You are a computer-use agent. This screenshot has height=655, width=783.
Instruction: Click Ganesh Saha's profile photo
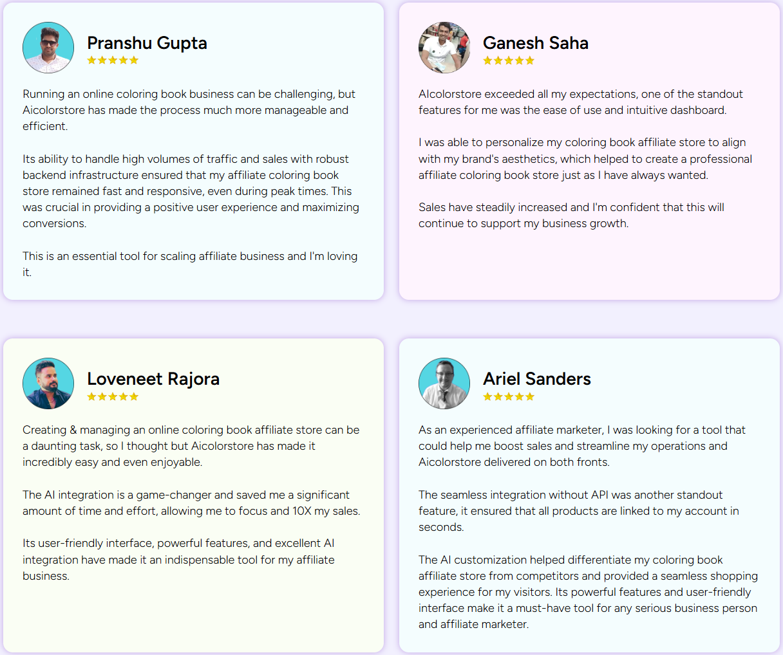pyautogui.click(x=444, y=48)
